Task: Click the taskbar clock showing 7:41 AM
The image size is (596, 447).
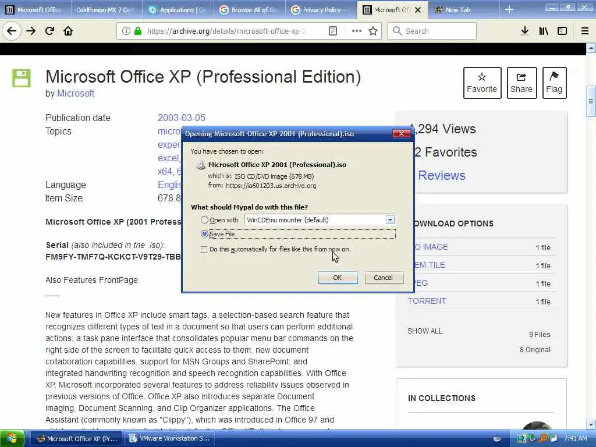Action: [574, 439]
